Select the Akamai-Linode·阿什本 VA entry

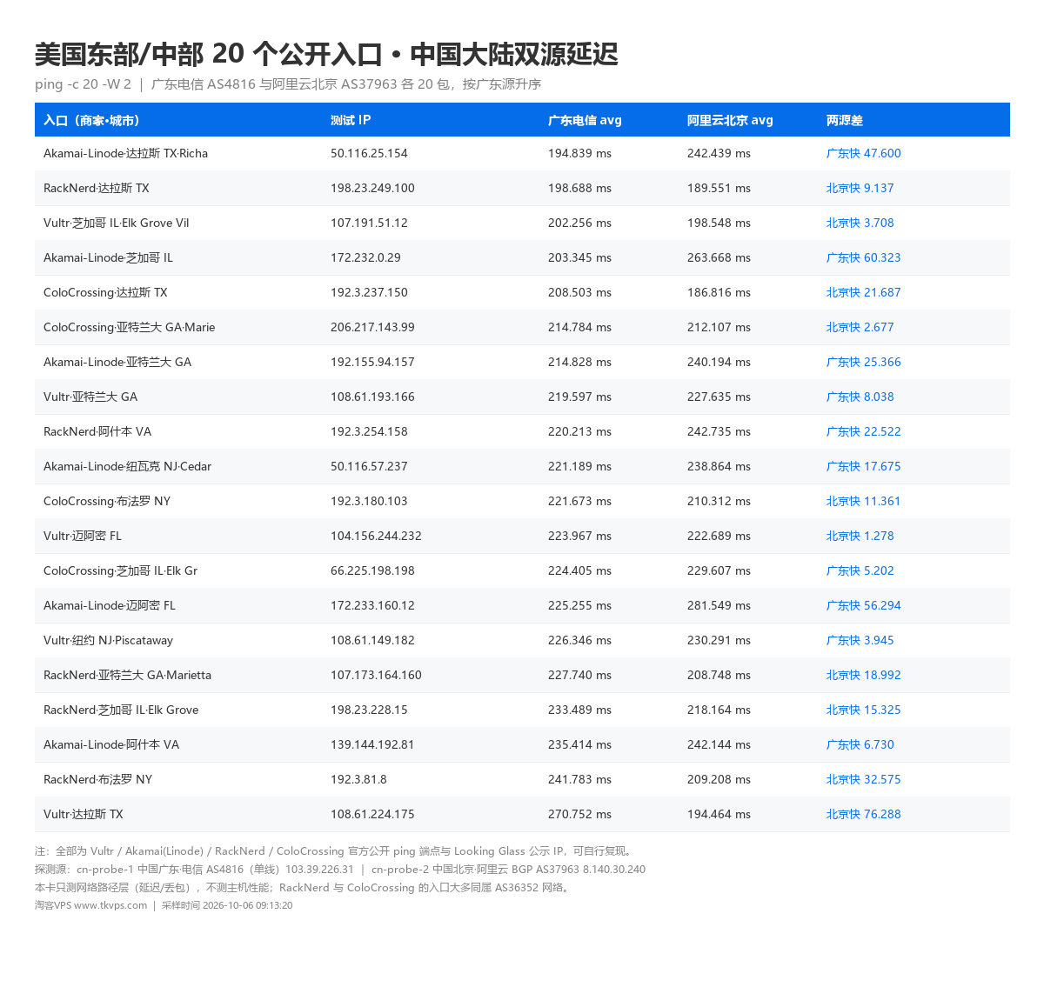(x=111, y=744)
